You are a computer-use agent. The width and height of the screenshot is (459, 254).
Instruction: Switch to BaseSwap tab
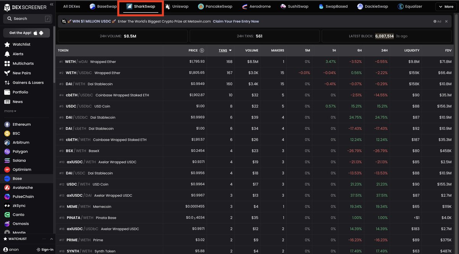click(x=103, y=6)
